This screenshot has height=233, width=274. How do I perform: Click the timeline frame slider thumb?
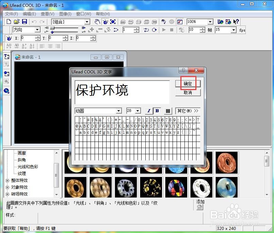52,28
